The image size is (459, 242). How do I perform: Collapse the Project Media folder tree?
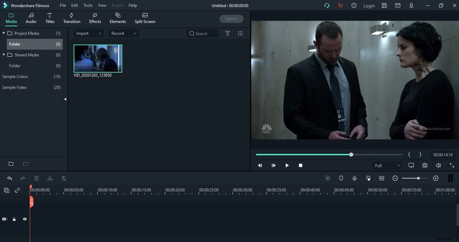pos(3,33)
